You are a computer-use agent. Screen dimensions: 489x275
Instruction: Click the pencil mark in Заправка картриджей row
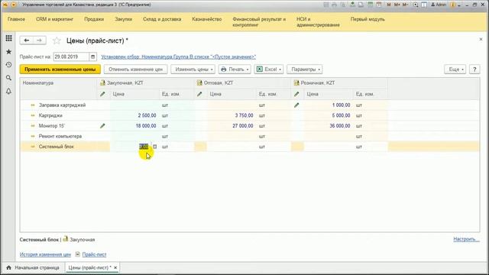click(296, 105)
